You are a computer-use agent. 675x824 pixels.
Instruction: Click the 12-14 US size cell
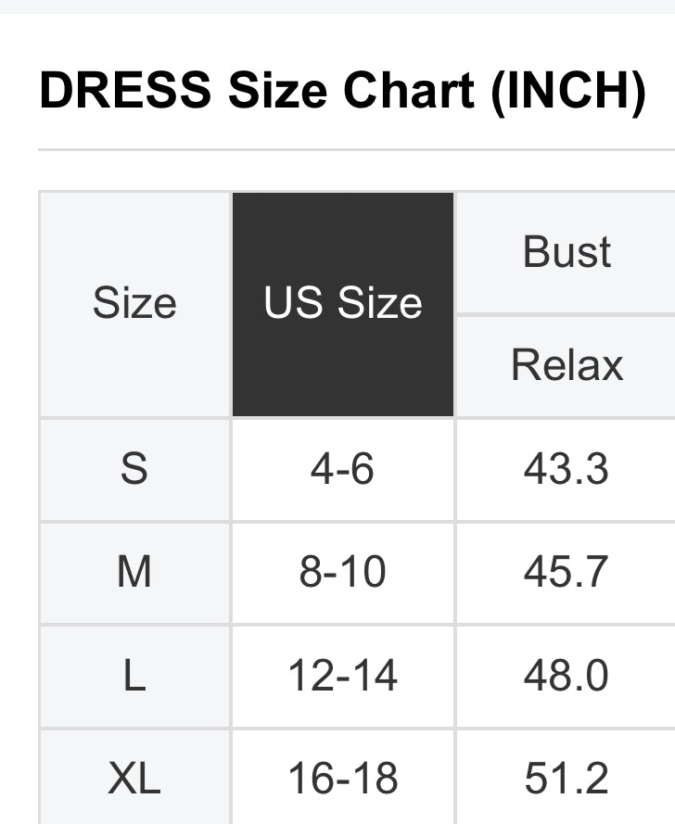(x=343, y=676)
